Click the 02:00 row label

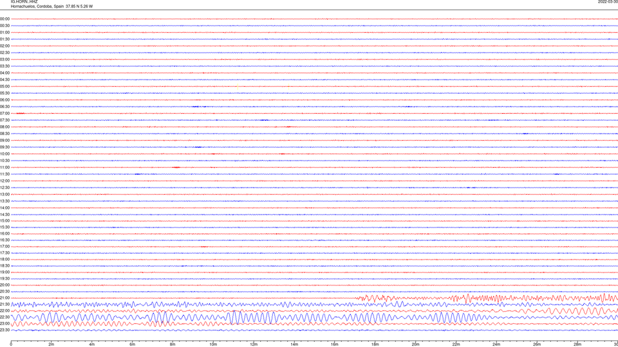(5, 46)
